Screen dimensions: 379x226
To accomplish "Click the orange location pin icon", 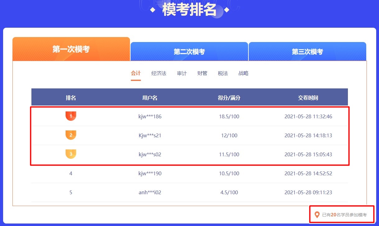I will (317, 214).
